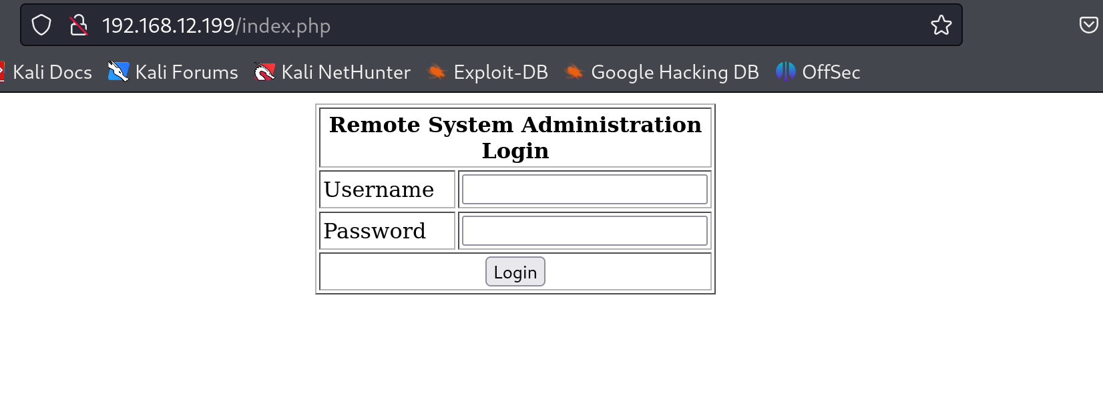This screenshot has width=1103, height=418.
Task: Open the OffSec bookmark
Action: coord(818,72)
